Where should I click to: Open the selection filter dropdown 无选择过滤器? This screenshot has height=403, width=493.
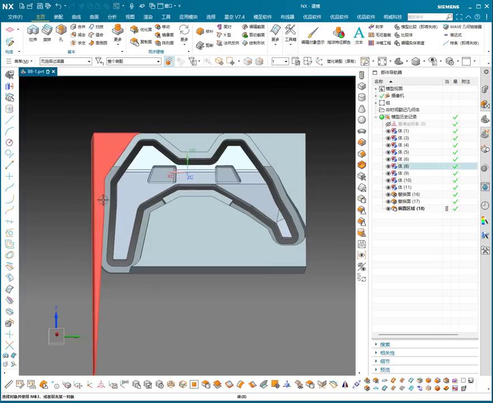(65, 61)
